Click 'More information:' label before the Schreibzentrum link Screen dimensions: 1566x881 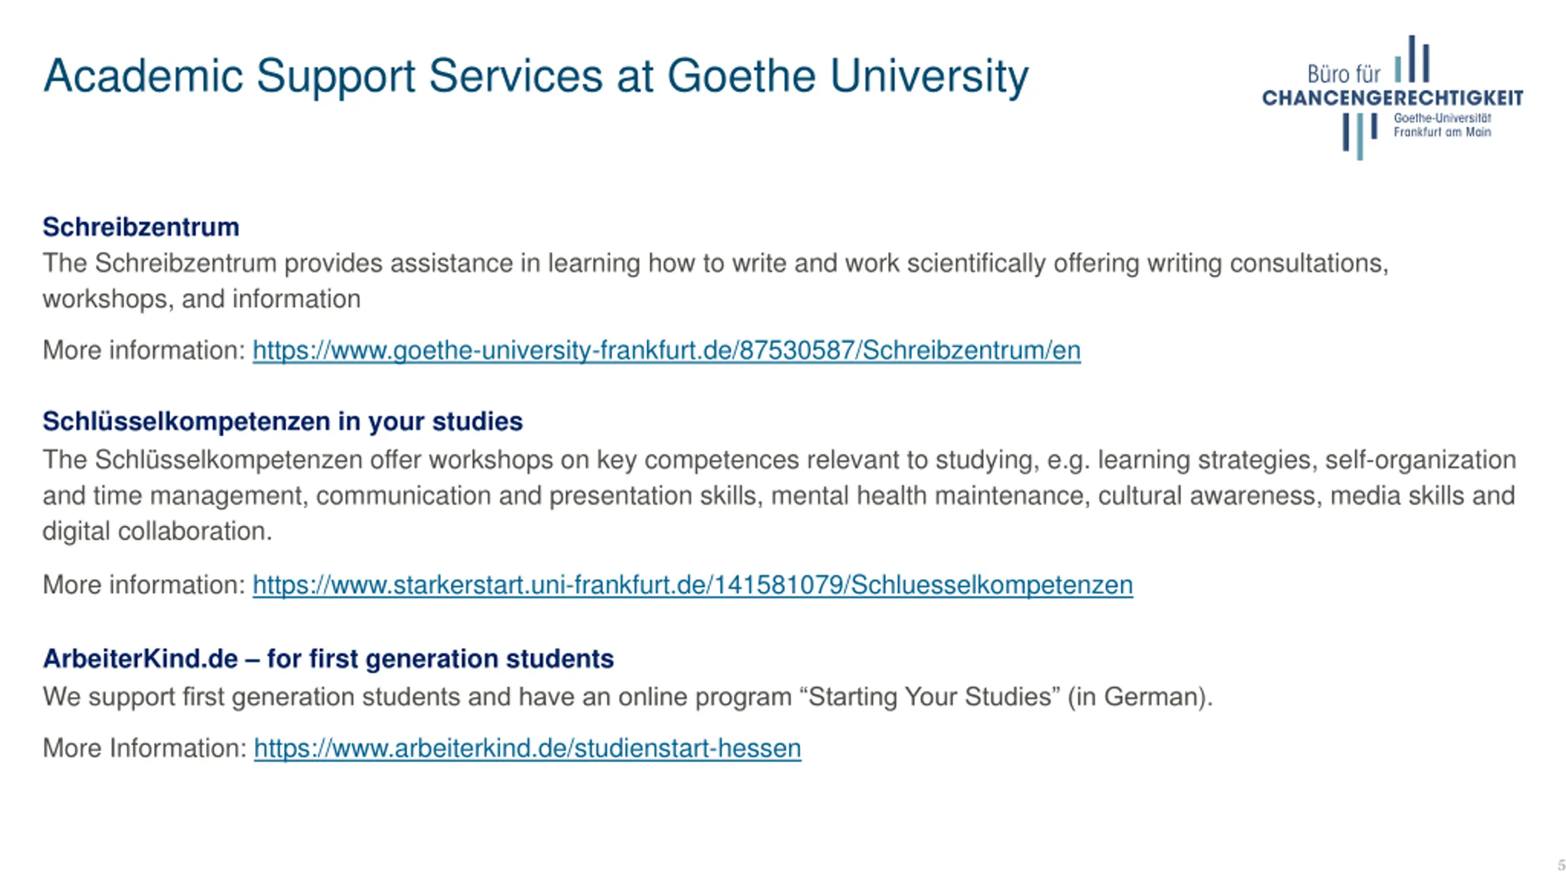tap(144, 351)
